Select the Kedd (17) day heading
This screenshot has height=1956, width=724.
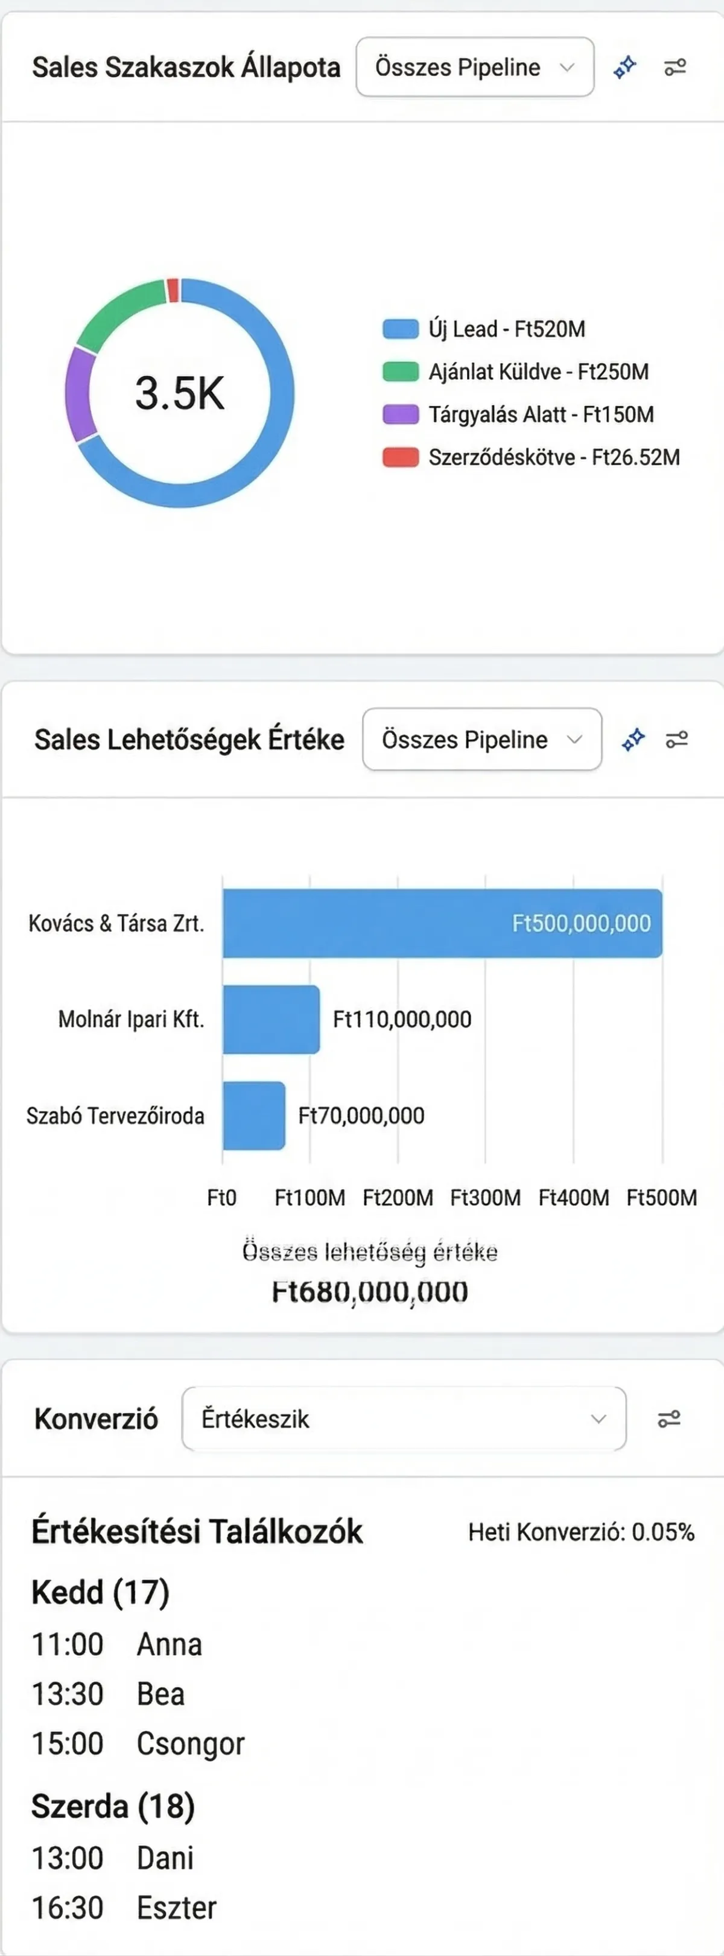100,1592
